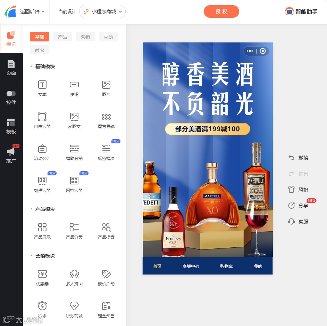Open the 页面 pages sidebar panel

11,68
